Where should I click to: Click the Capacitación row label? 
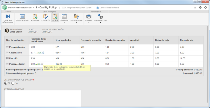(15, 53)
